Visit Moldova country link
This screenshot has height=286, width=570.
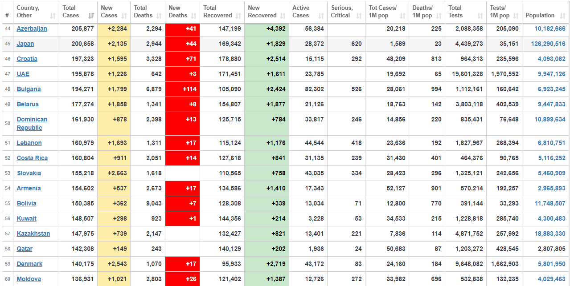tap(29, 279)
